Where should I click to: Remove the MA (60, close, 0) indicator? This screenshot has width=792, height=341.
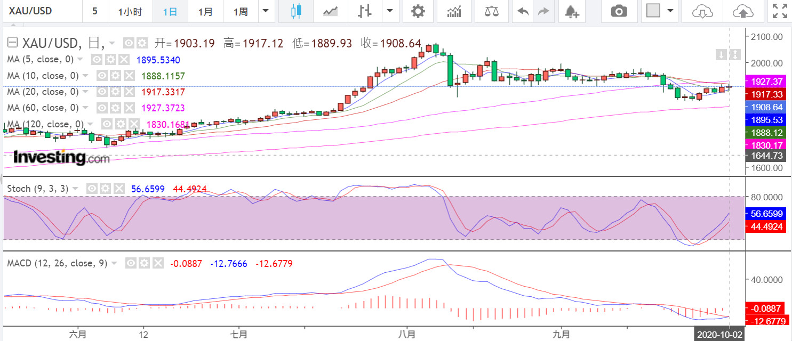pyautogui.click(x=129, y=108)
